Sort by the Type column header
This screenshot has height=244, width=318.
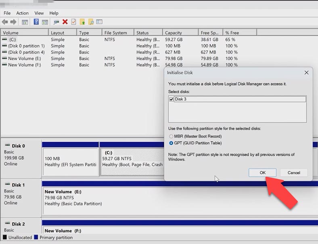click(89, 33)
